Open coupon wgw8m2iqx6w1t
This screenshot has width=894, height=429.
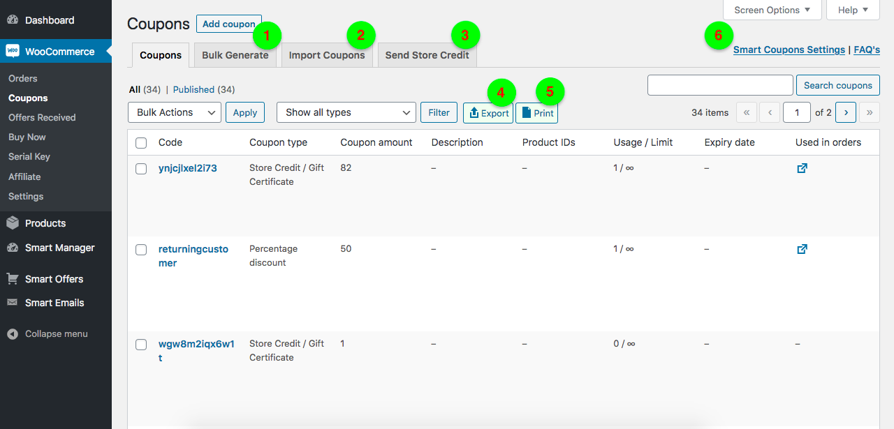(196, 351)
